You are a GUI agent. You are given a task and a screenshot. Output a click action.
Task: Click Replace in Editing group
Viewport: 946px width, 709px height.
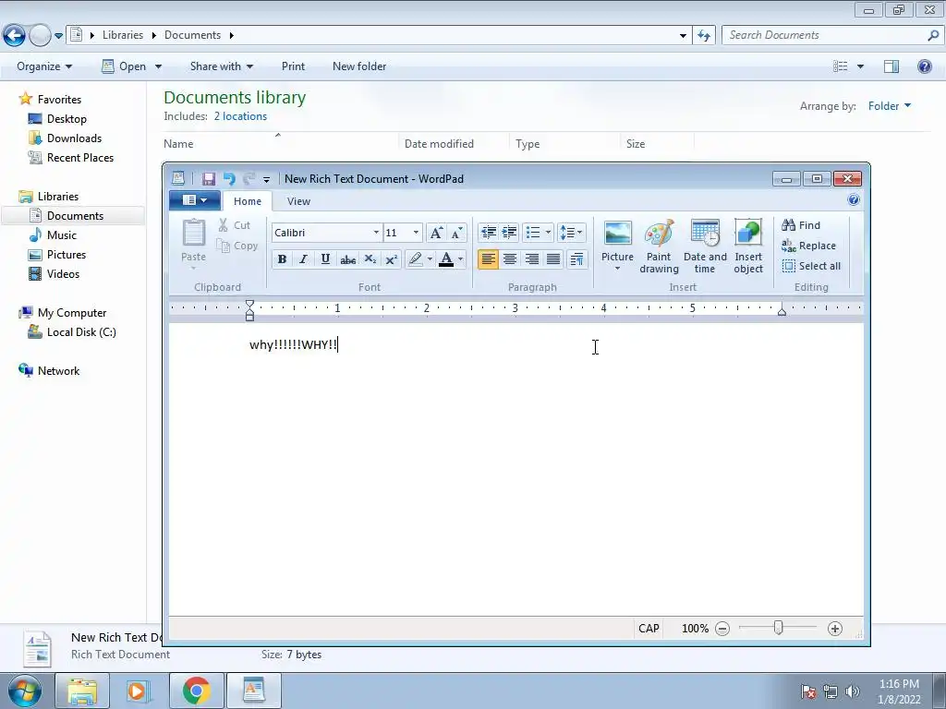808,246
